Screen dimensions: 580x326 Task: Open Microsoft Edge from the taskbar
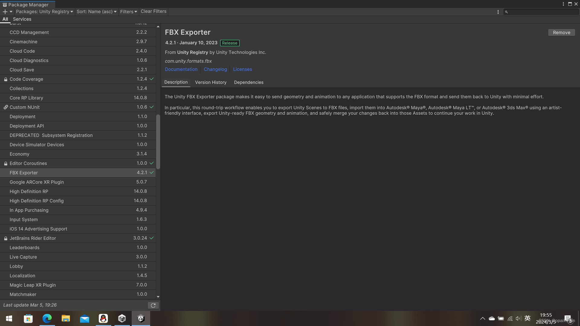pyautogui.click(x=47, y=318)
